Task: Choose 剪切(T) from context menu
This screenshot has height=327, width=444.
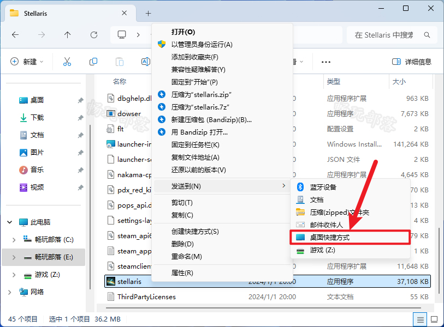Action: [x=222, y=203]
